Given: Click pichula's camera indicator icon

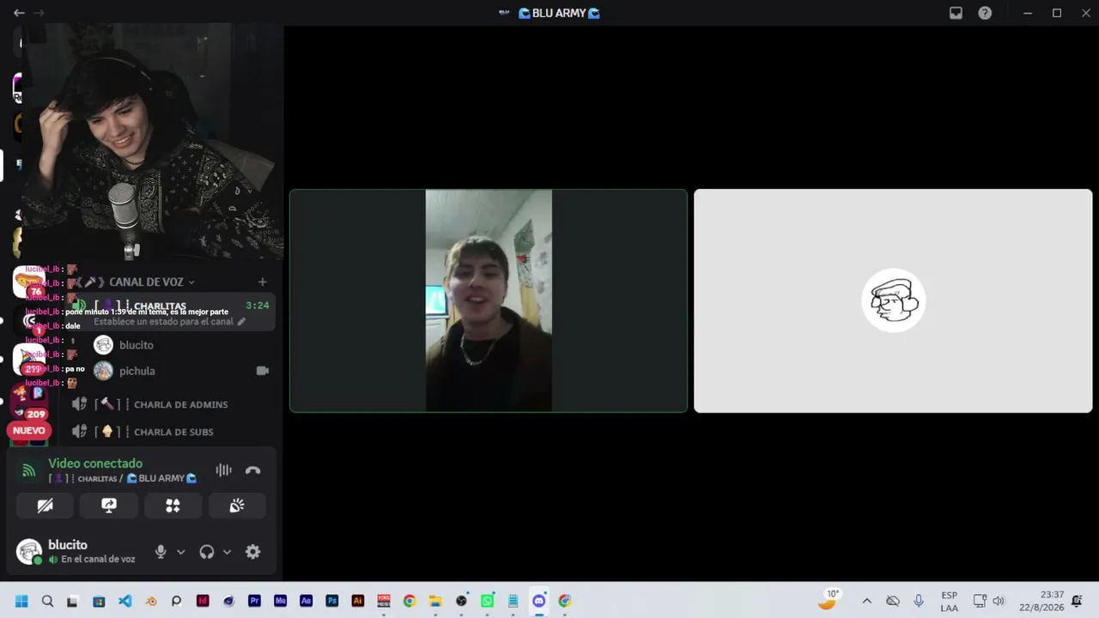Looking at the screenshot, I should pyautogui.click(x=263, y=371).
